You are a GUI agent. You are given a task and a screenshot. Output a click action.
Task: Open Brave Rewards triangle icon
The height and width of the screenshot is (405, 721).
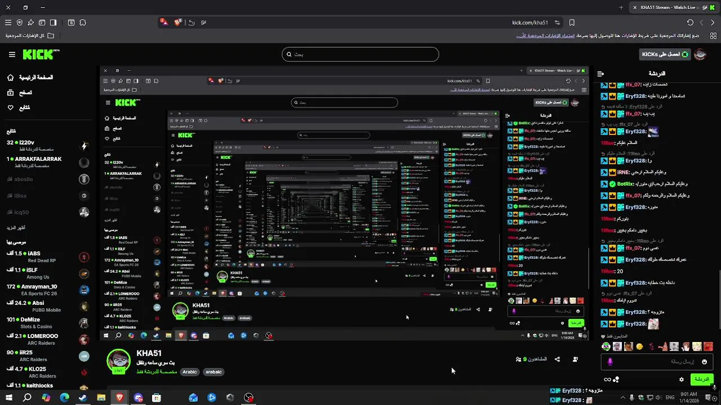(163, 22)
